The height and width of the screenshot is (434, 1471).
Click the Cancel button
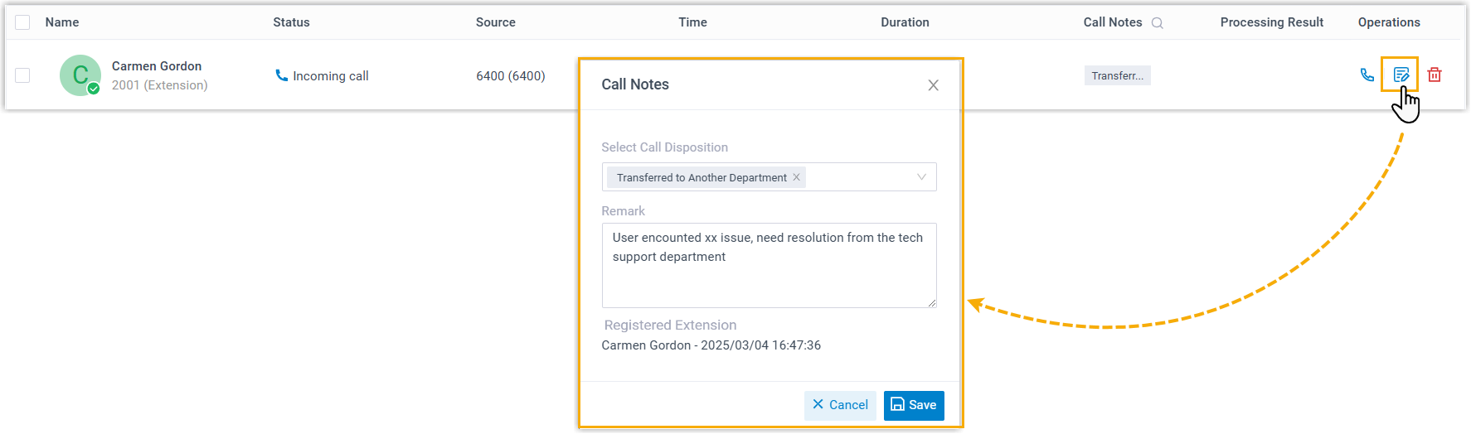click(840, 405)
